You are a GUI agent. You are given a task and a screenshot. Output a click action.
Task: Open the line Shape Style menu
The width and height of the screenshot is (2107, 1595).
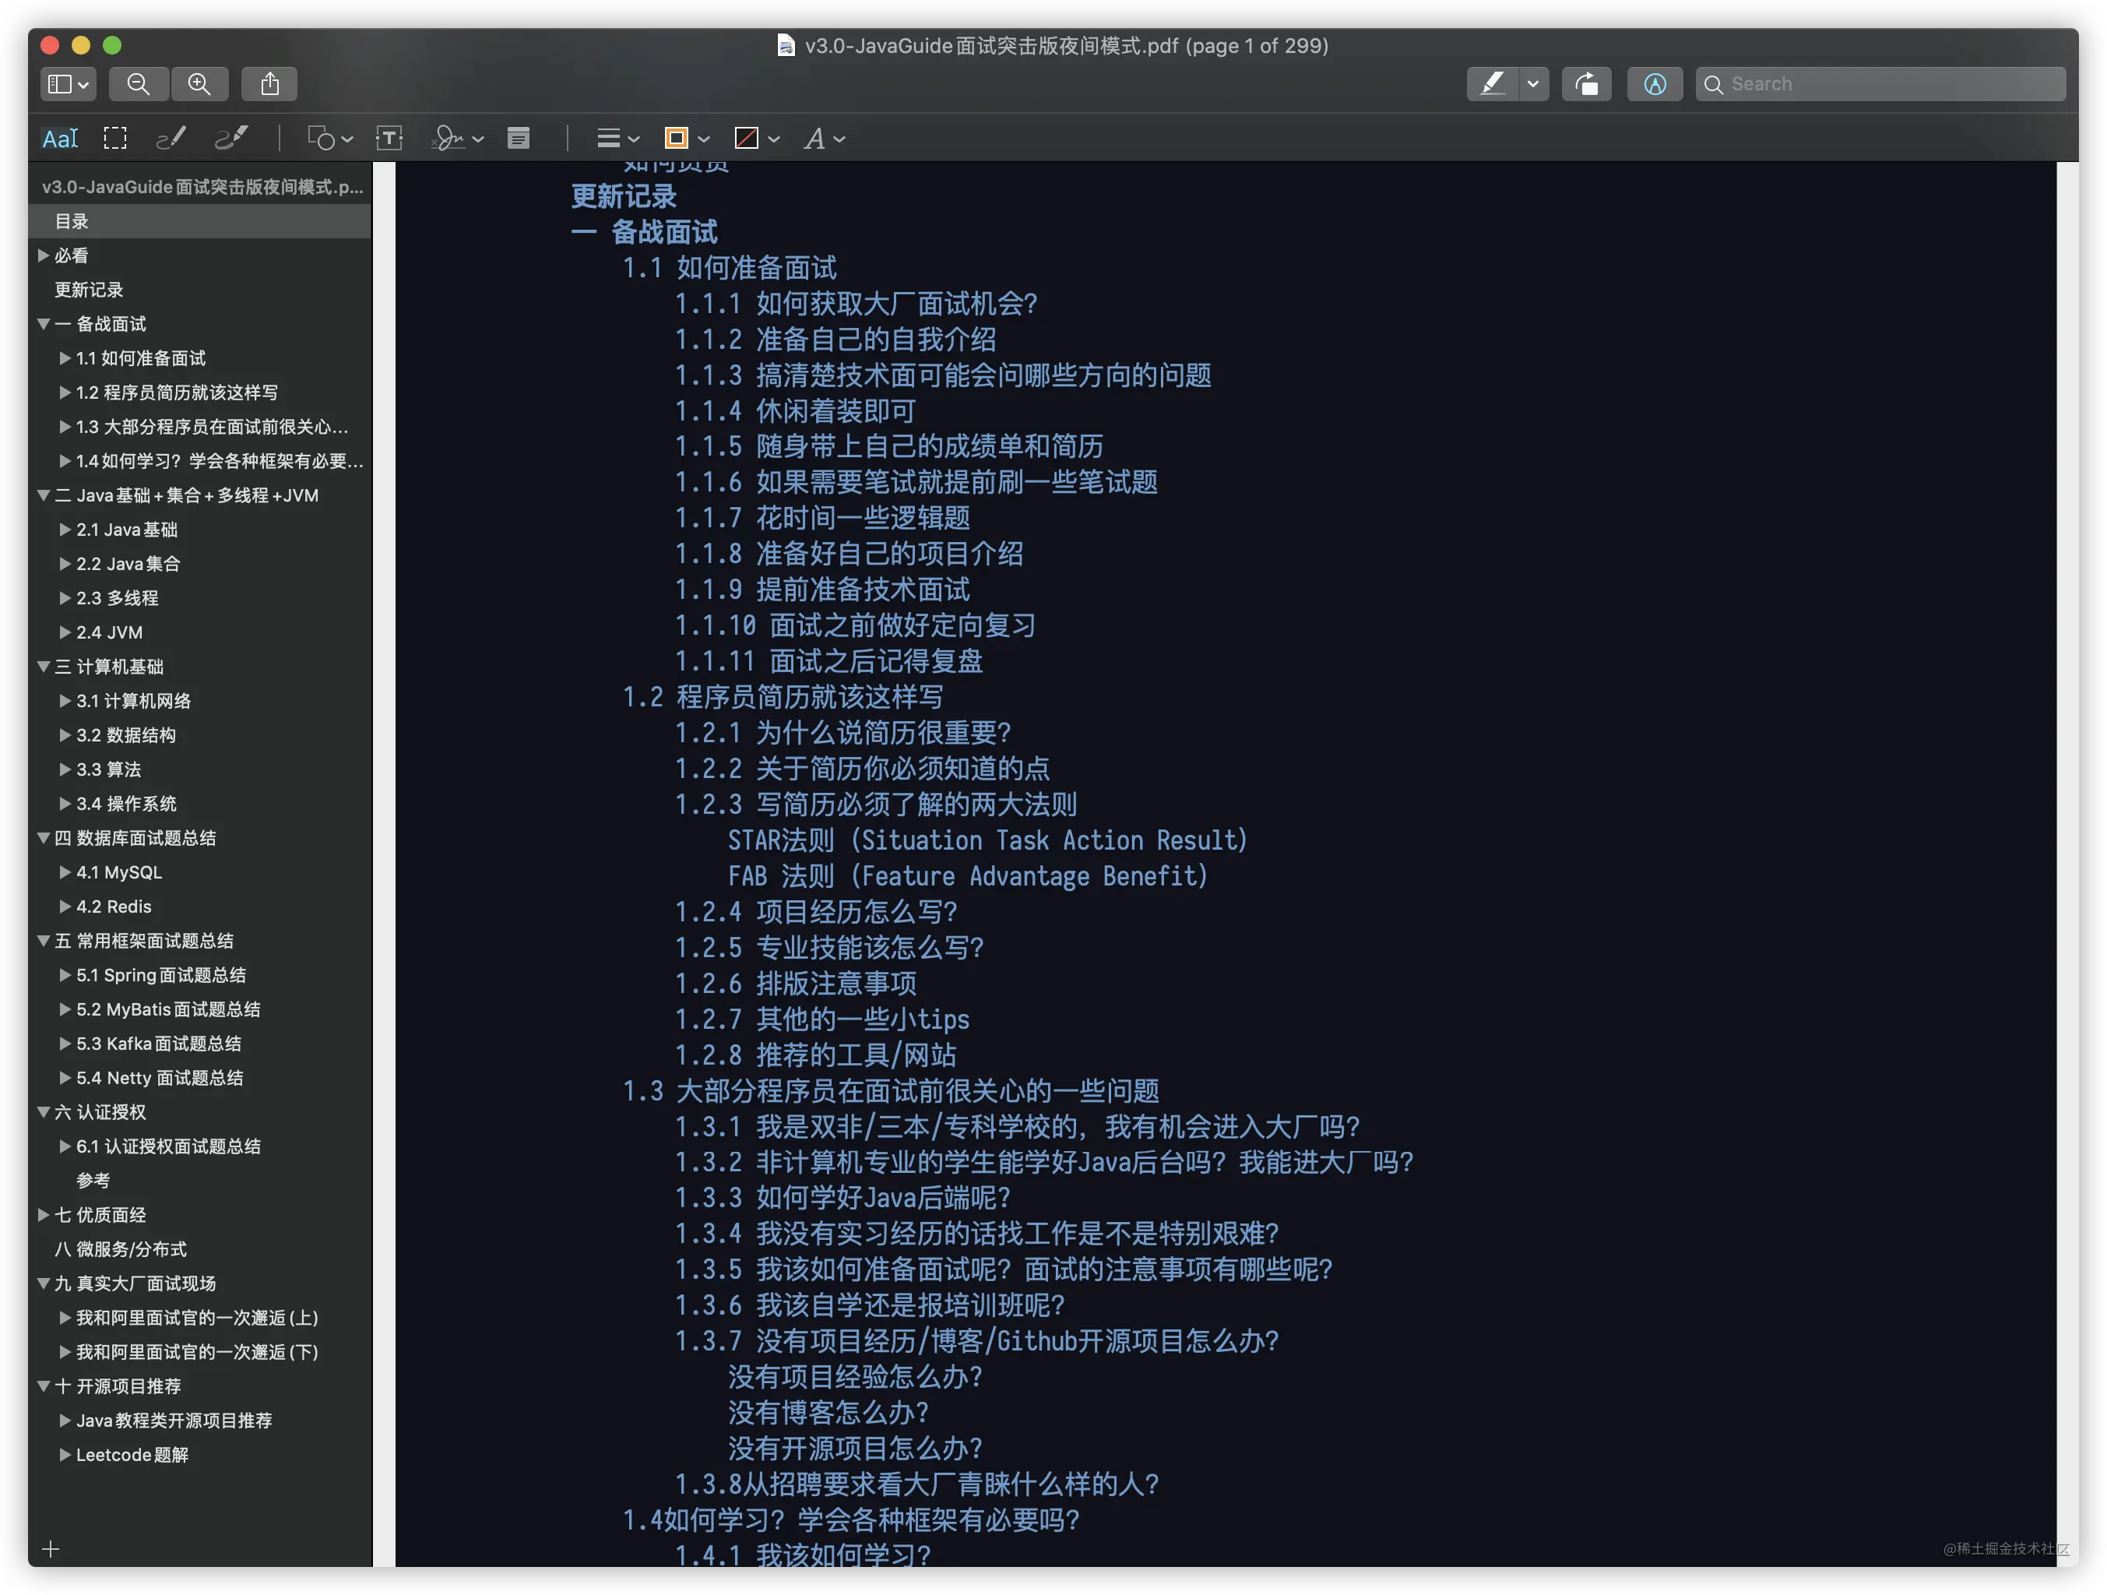(617, 139)
